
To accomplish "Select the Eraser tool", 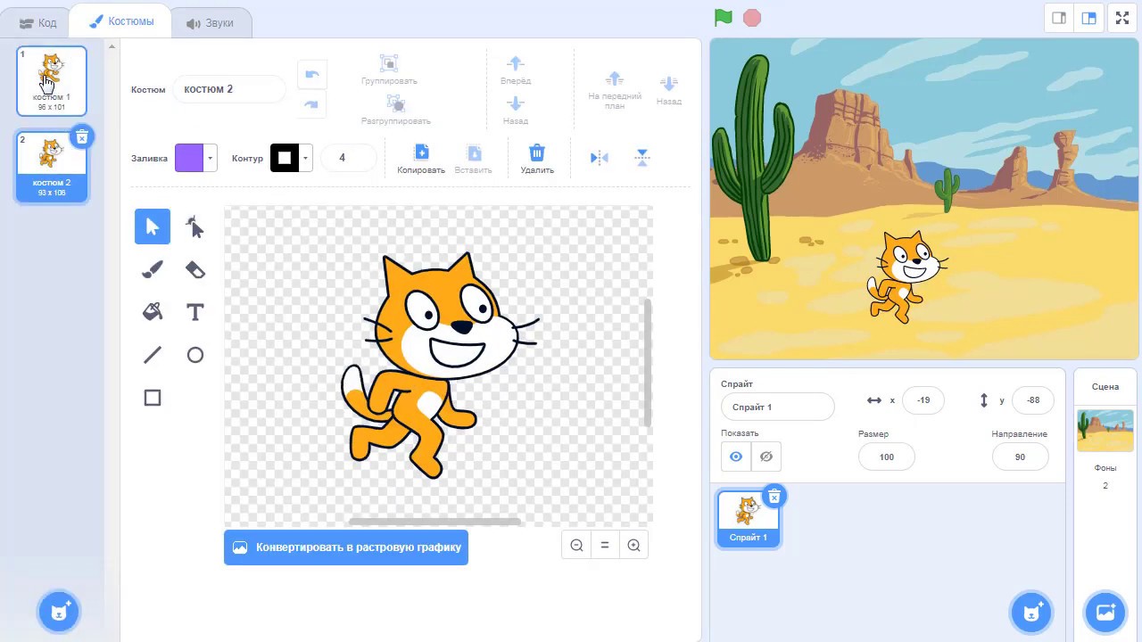I will 195,269.
